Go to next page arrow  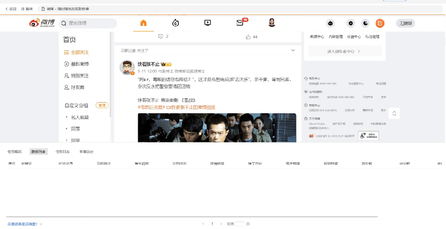221,224
